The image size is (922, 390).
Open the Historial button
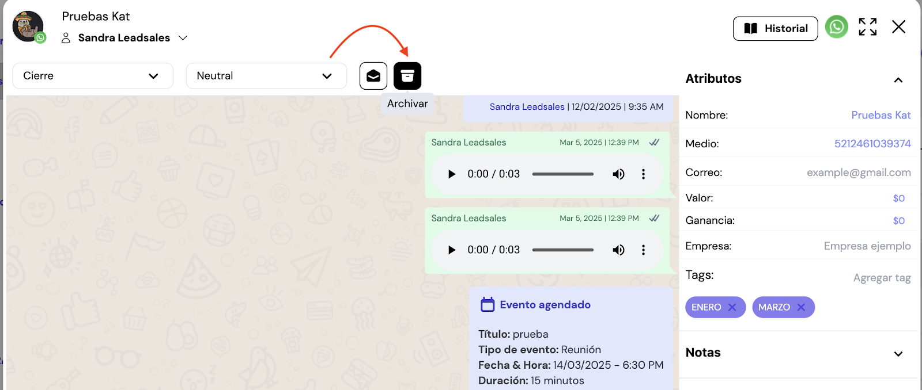coord(775,29)
